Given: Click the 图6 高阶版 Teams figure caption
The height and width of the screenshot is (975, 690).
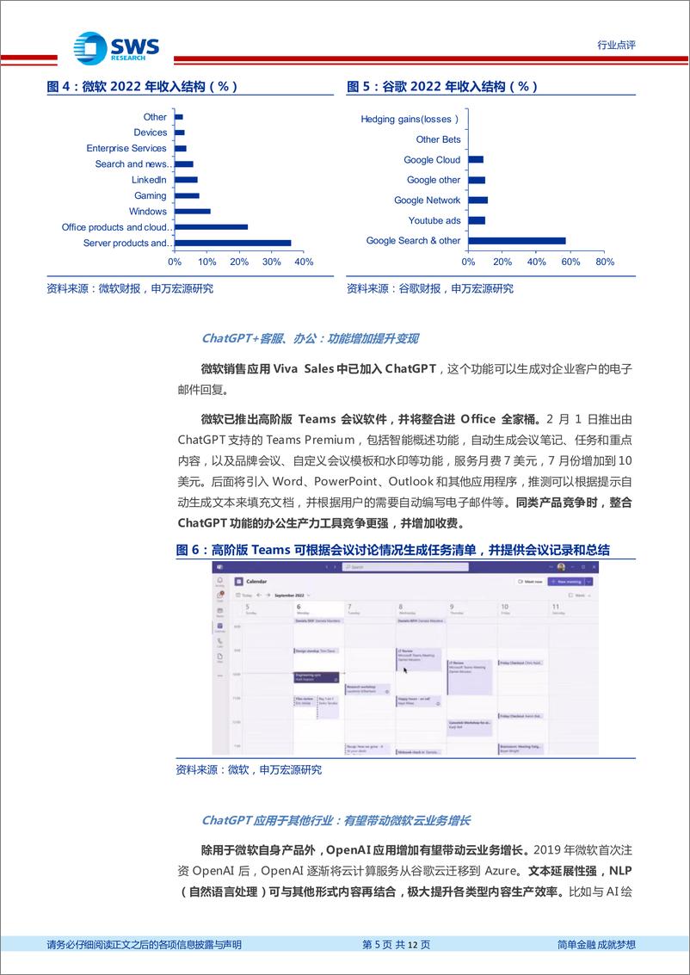Looking at the screenshot, I should (393, 550).
